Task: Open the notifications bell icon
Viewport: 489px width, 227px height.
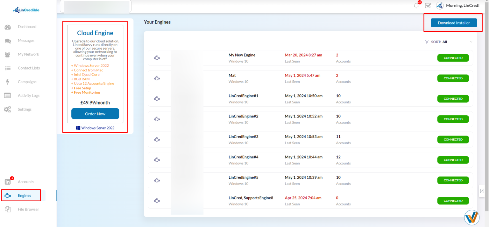Action: (x=416, y=5)
